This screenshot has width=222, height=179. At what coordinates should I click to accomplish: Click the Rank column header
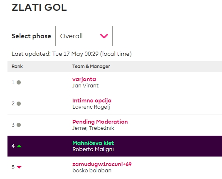point(17,66)
